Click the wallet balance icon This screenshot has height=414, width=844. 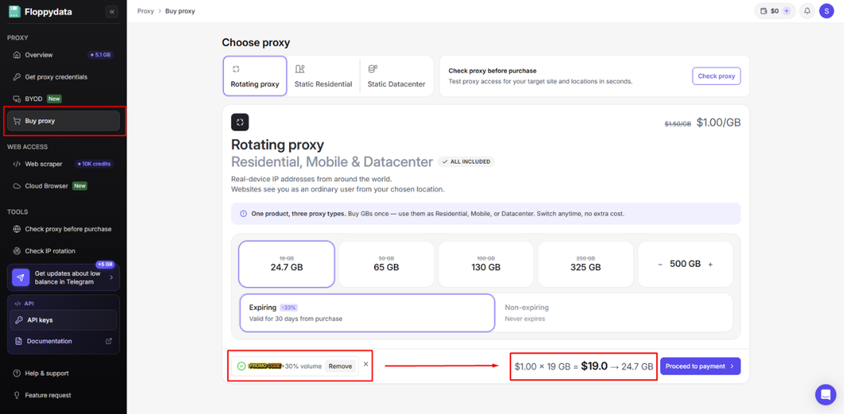pos(764,11)
